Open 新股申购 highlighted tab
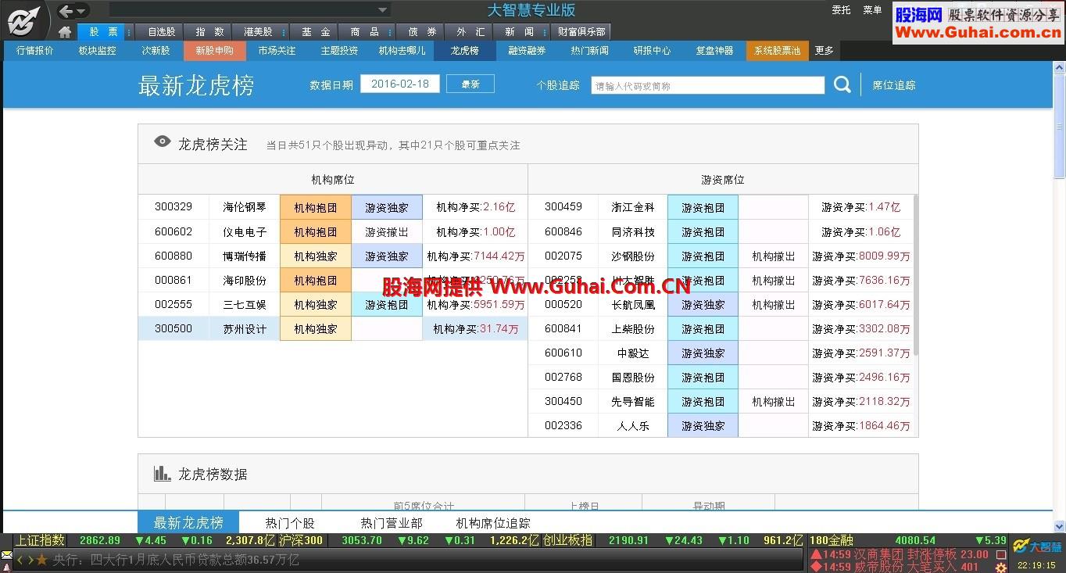 click(215, 51)
